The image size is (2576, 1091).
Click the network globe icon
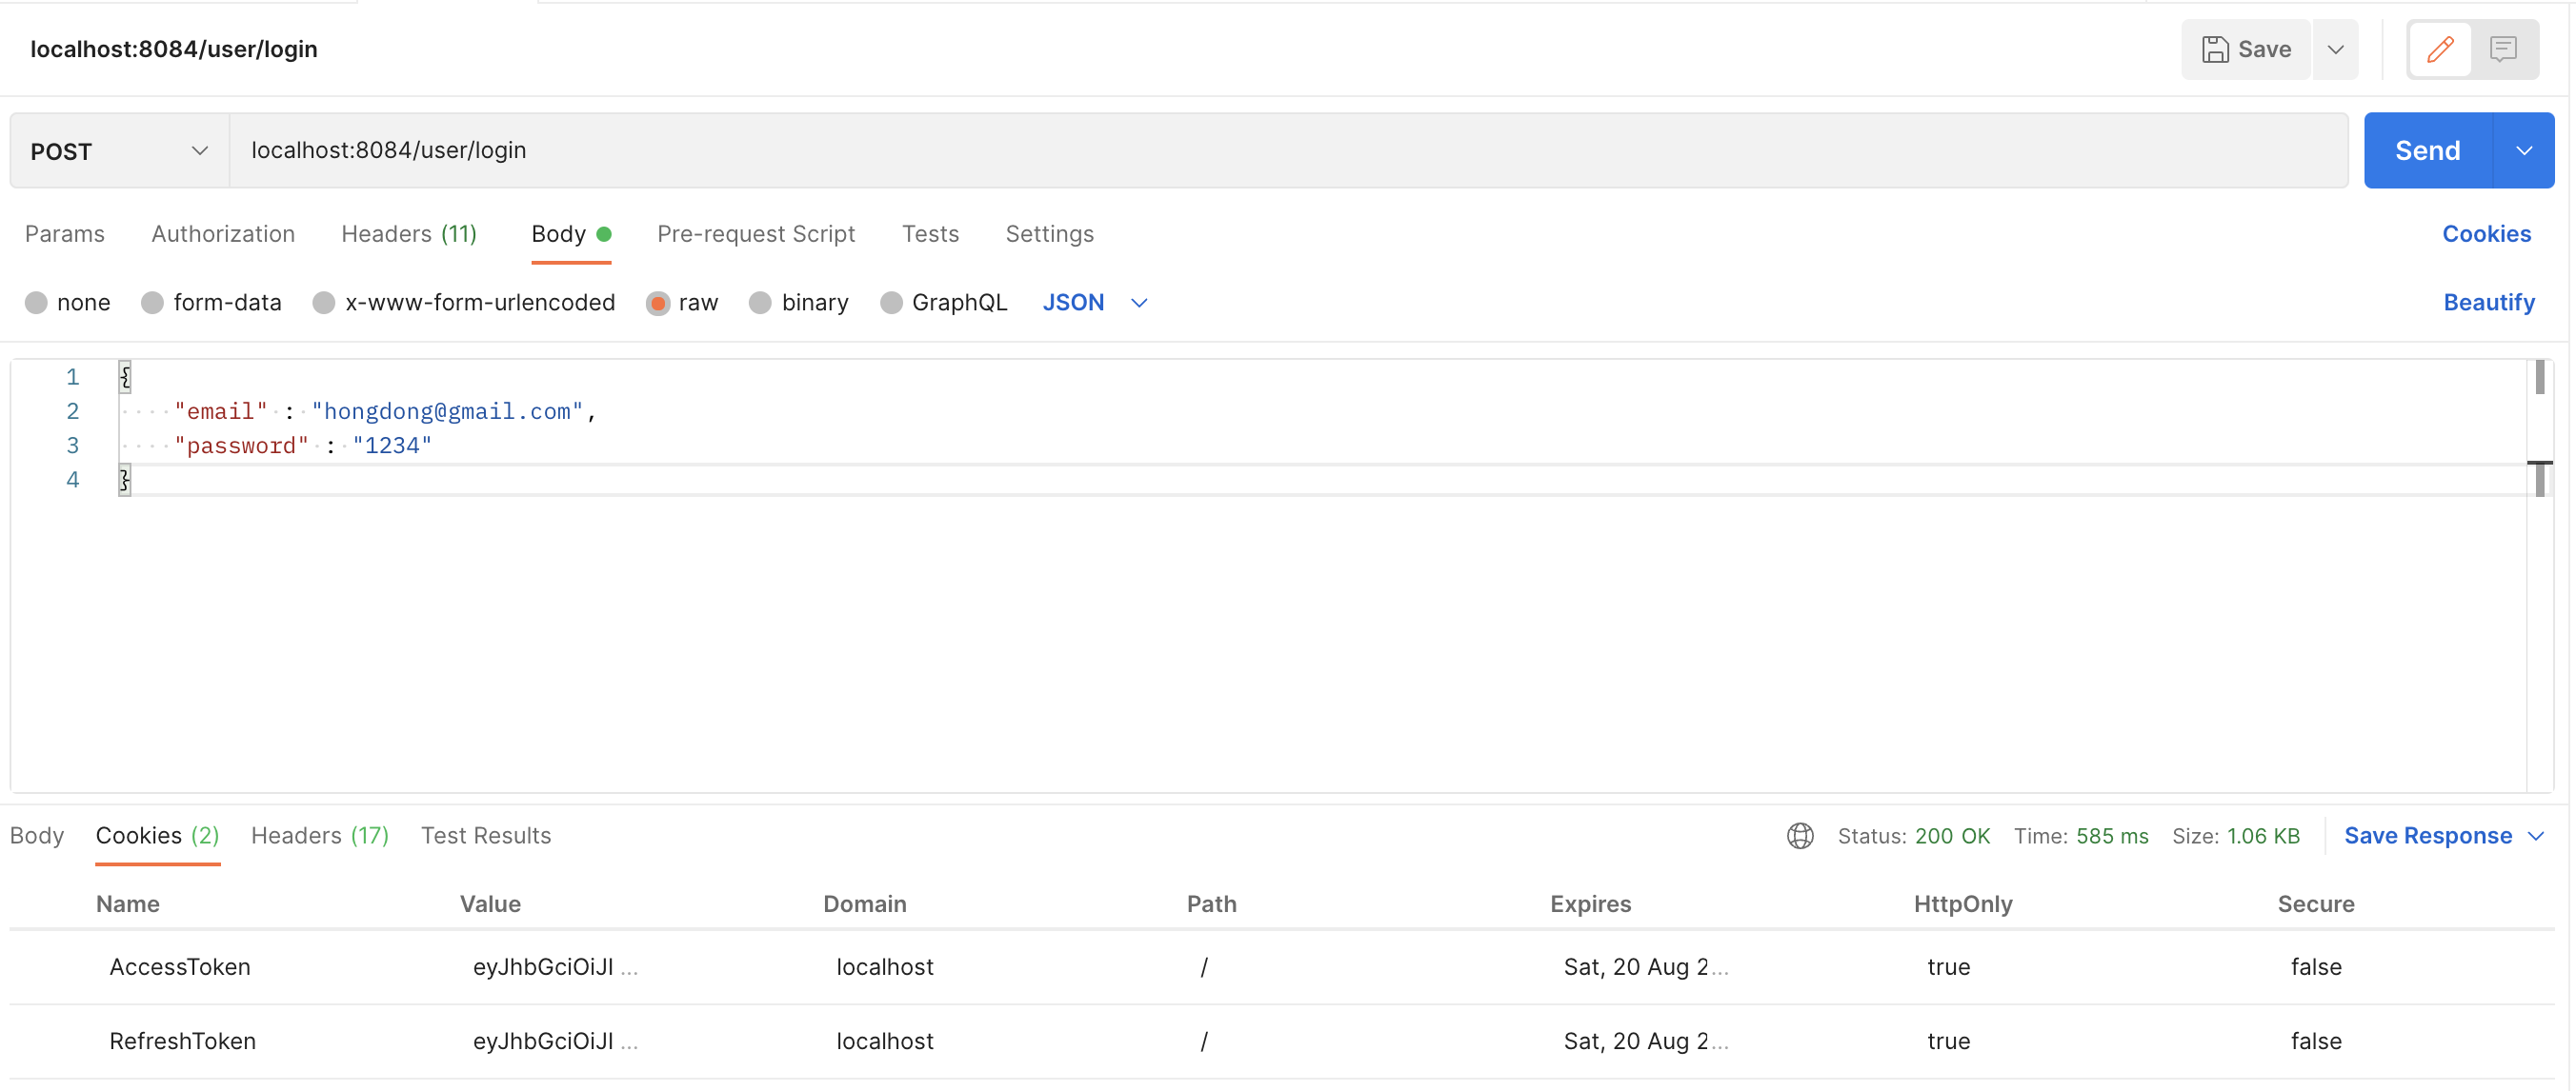(x=1800, y=835)
